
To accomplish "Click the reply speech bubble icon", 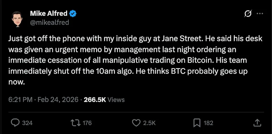I will tap(15, 122).
